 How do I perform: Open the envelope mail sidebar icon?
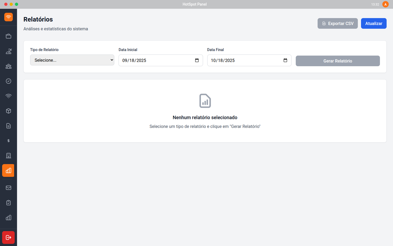[9, 188]
